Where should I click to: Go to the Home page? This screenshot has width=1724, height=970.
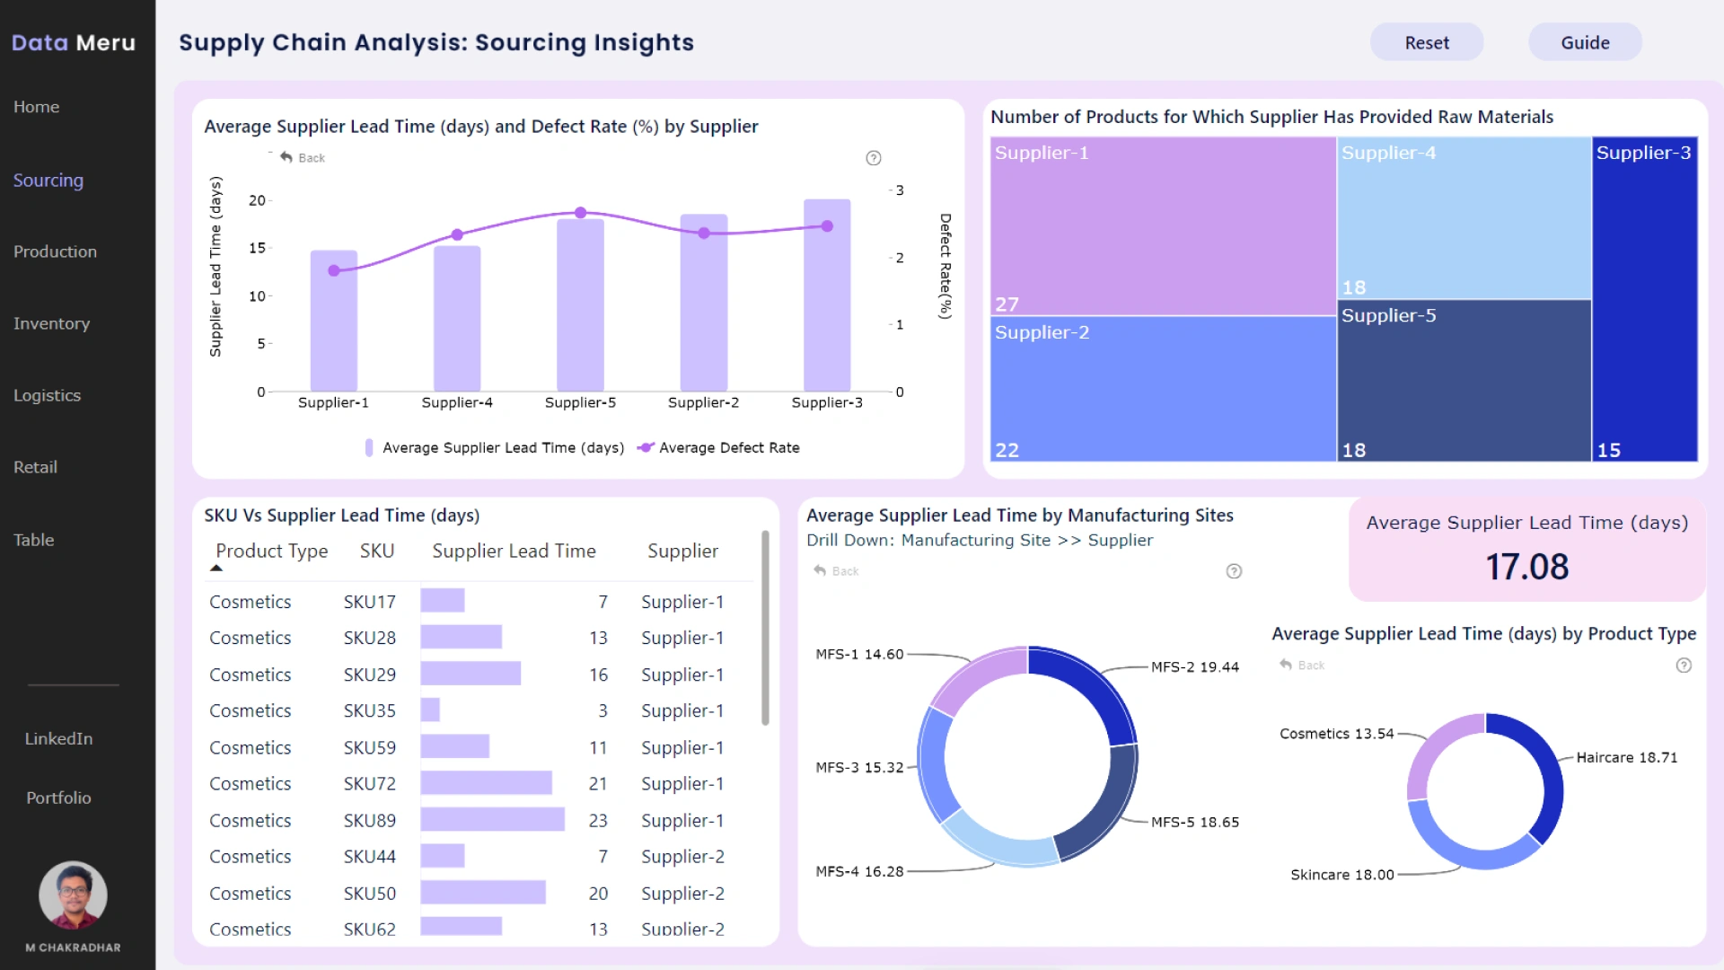coord(36,107)
